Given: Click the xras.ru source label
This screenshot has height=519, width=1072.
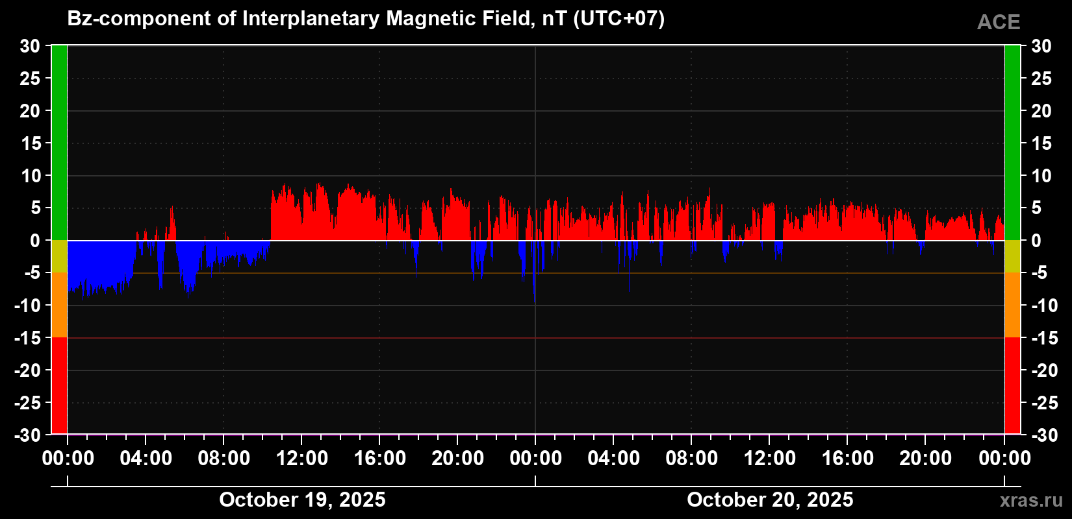Looking at the screenshot, I should [1032, 500].
